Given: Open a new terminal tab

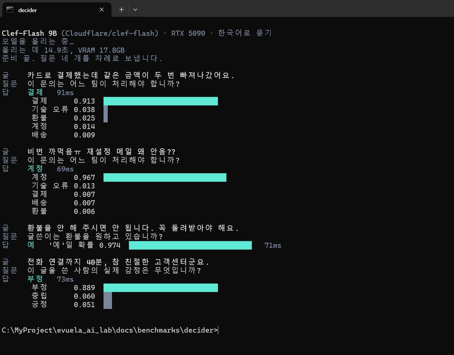Looking at the screenshot, I should [x=121, y=10].
